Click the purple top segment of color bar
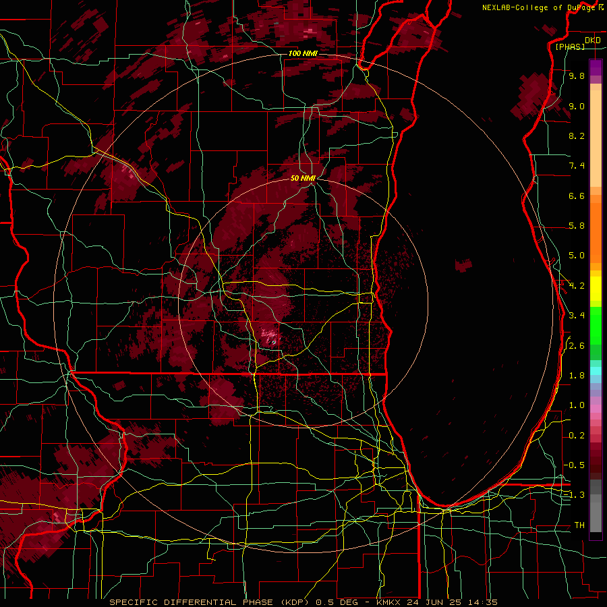This screenshot has width=607, height=607. pyautogui.click(x=596, y=68)
